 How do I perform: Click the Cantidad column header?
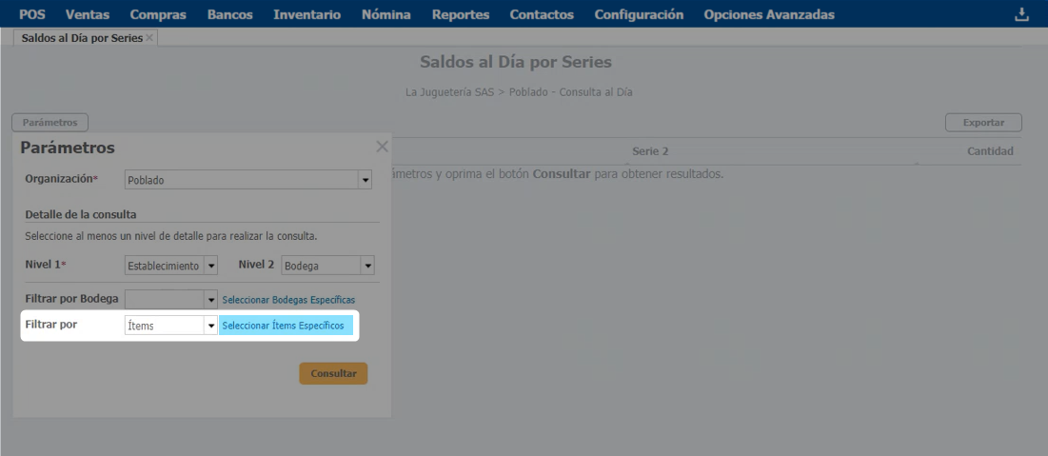989,151
